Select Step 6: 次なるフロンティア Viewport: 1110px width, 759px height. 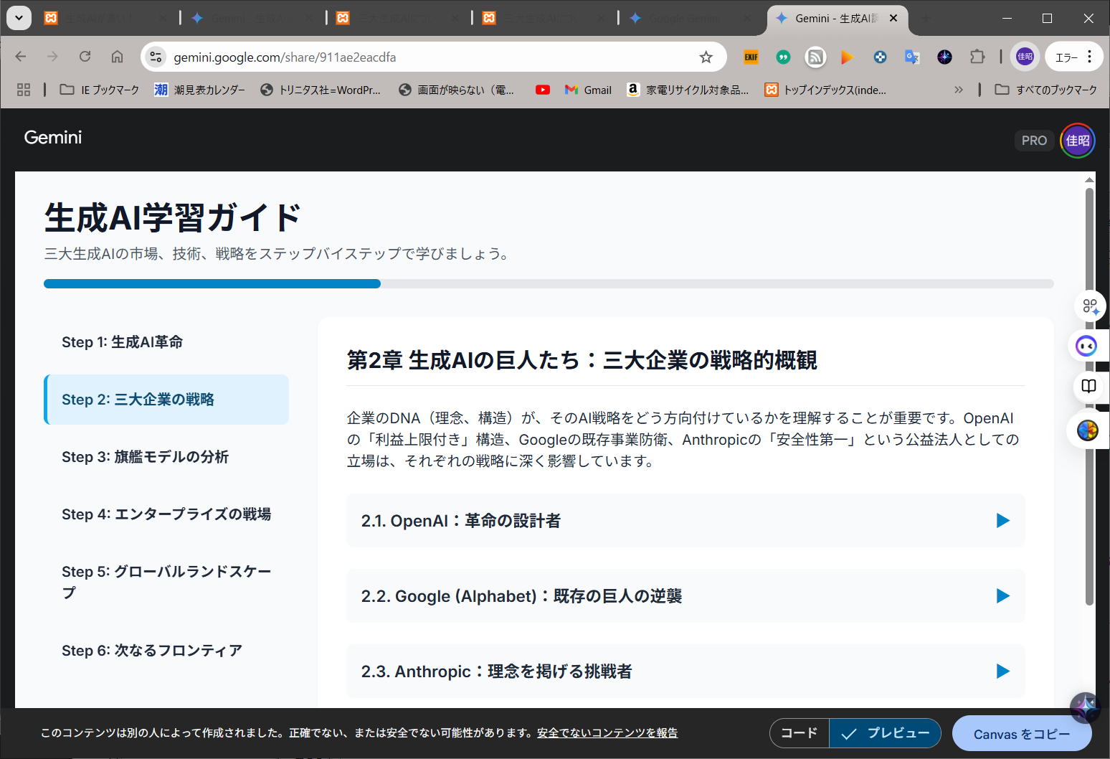point(166,651)
